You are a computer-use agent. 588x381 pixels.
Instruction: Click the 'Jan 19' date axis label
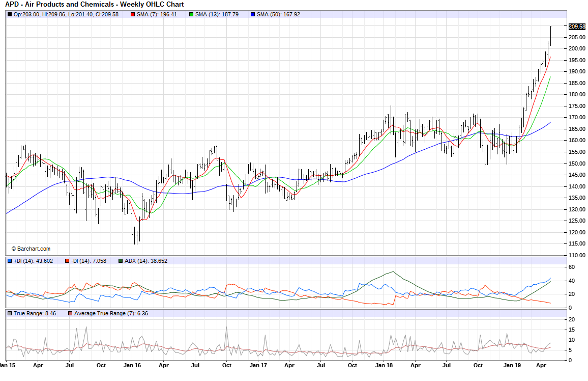(512, 365)
